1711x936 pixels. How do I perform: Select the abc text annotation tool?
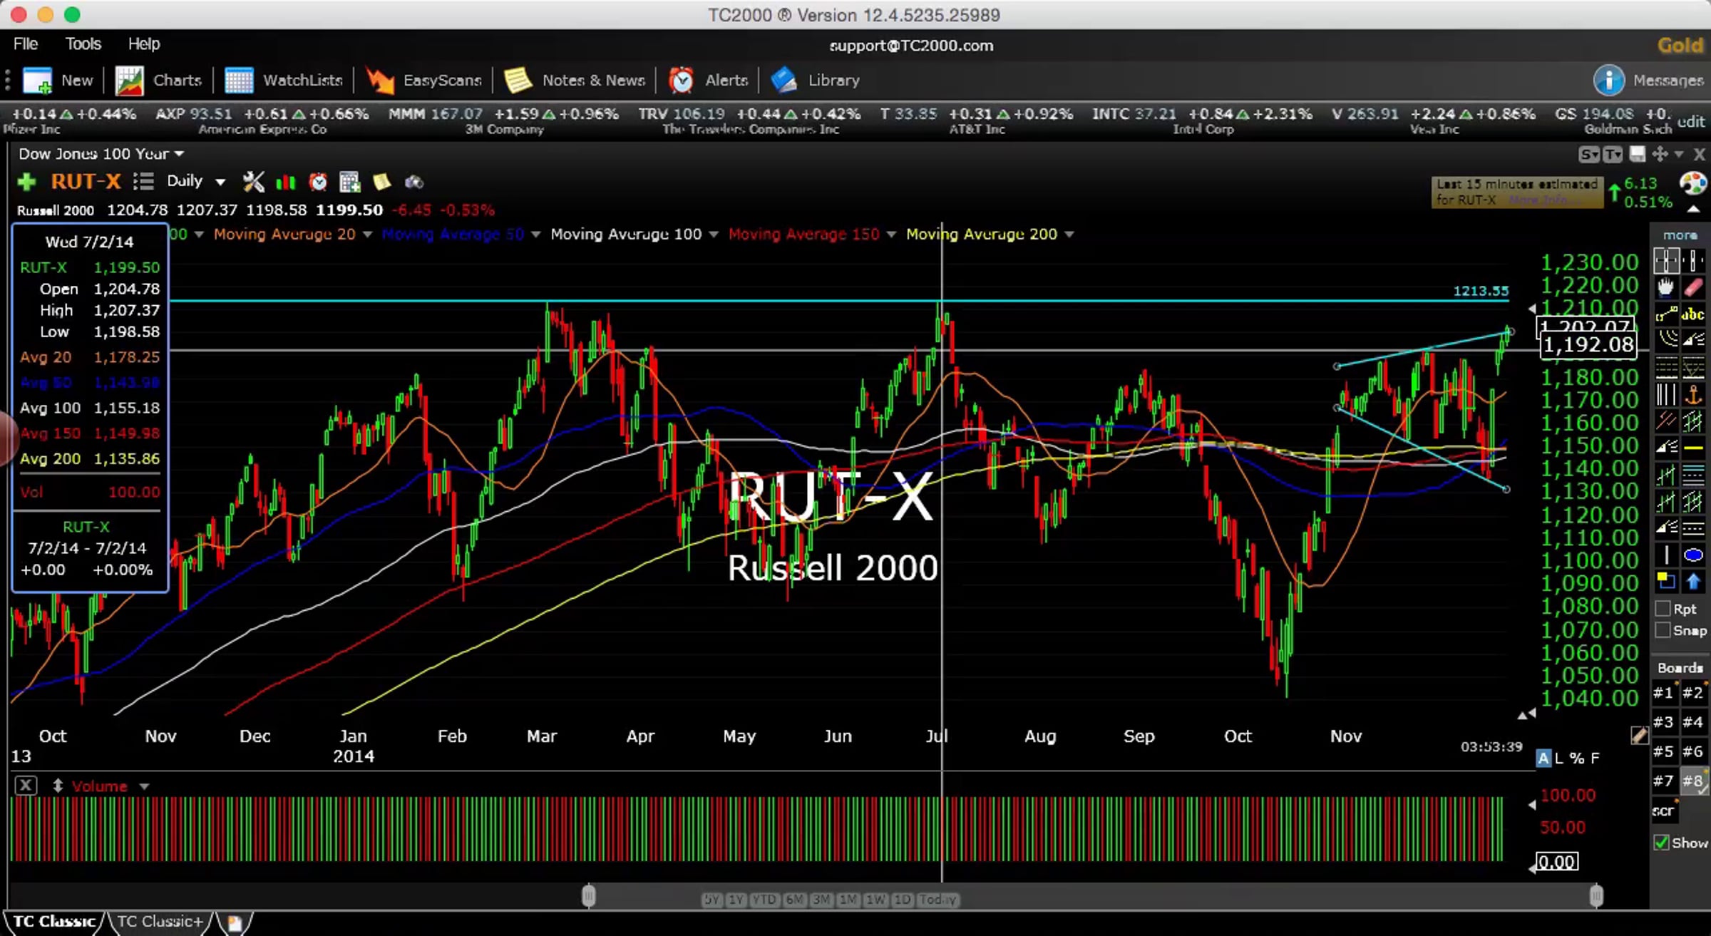(1693, 314)
